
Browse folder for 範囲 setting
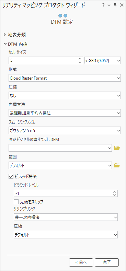117,165
